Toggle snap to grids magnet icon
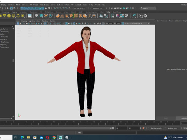The width and height of the screenshot is (187, 140). (55, 8)
